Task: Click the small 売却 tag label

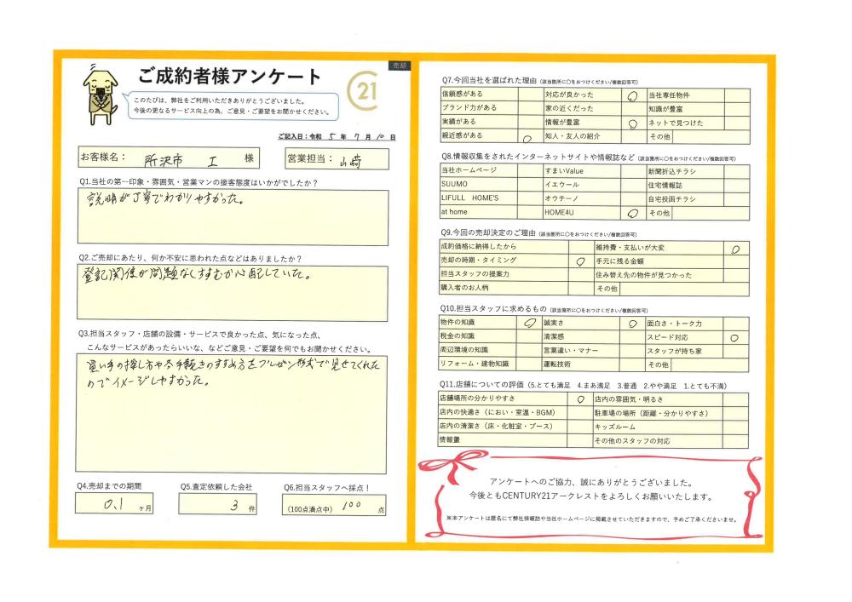Action: (399, 66)
